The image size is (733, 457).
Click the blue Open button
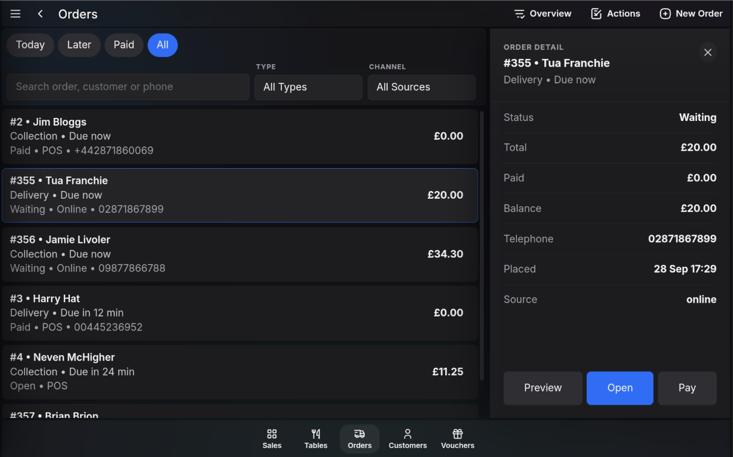pos(620,388)
